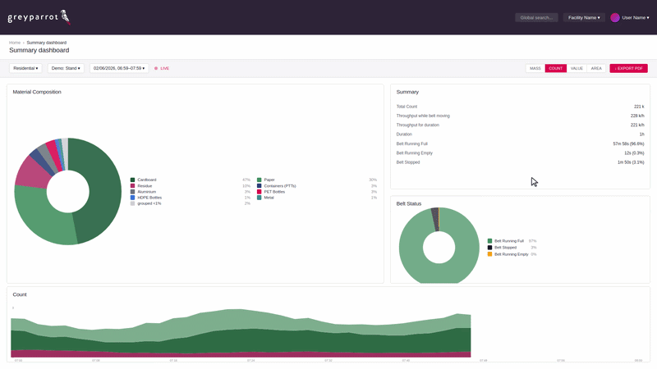Screen dimensions: 657x369
Task: Click the Aluminium legend color swatch
Action: pos(132,192)
